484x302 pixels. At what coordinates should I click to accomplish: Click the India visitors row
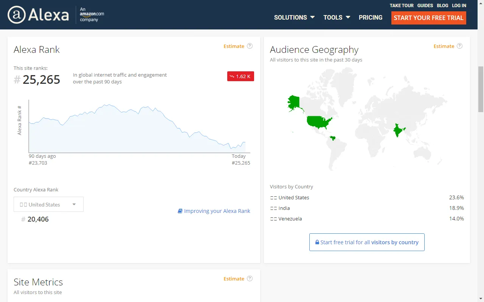[x=367, y=208]
